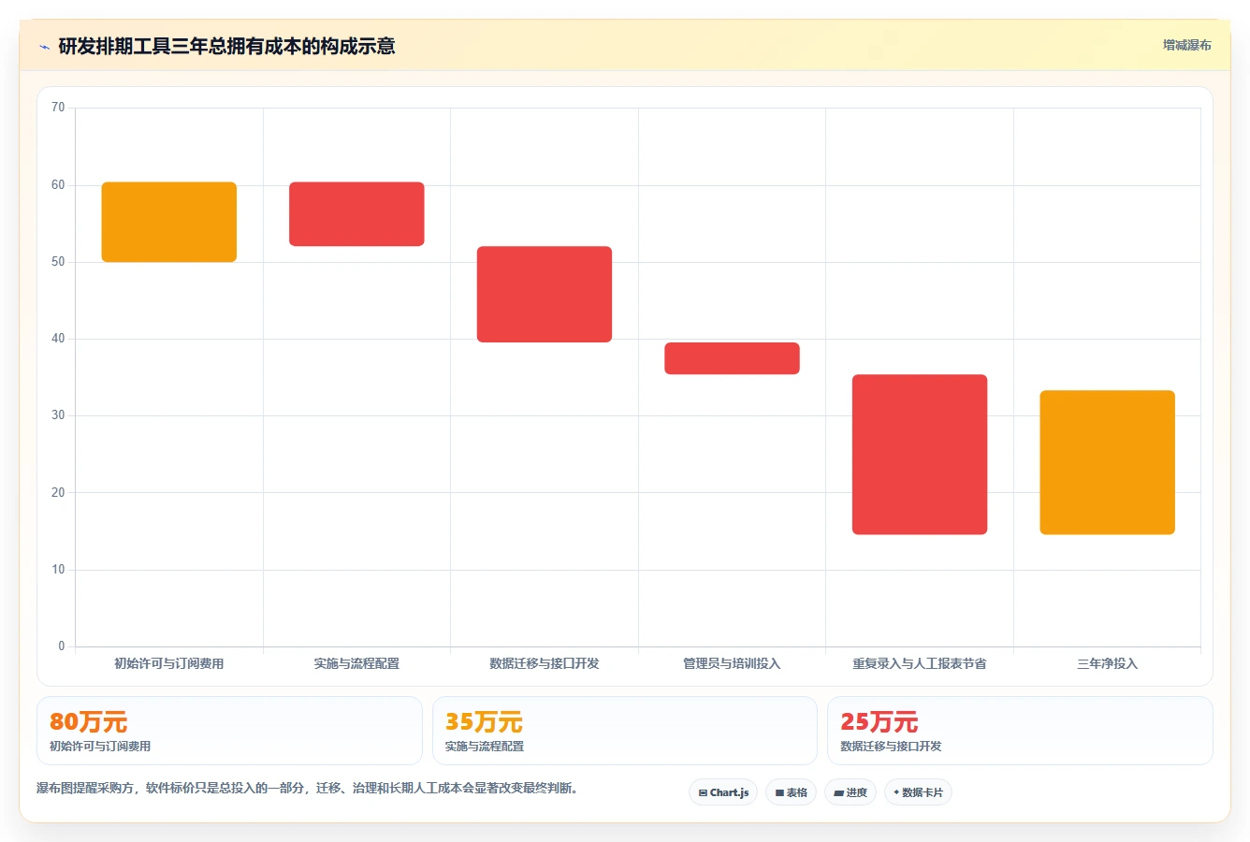Click the y-axis value 30
Screen dimensions: 1250x842
58,415
